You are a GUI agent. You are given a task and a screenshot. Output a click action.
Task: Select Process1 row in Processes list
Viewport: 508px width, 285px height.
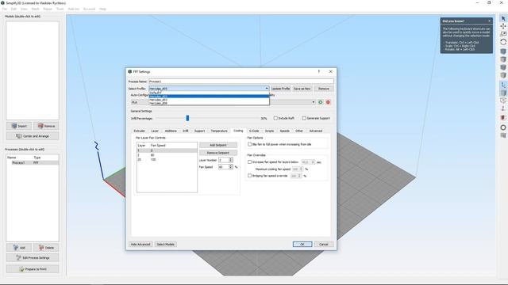pos(33,162)
